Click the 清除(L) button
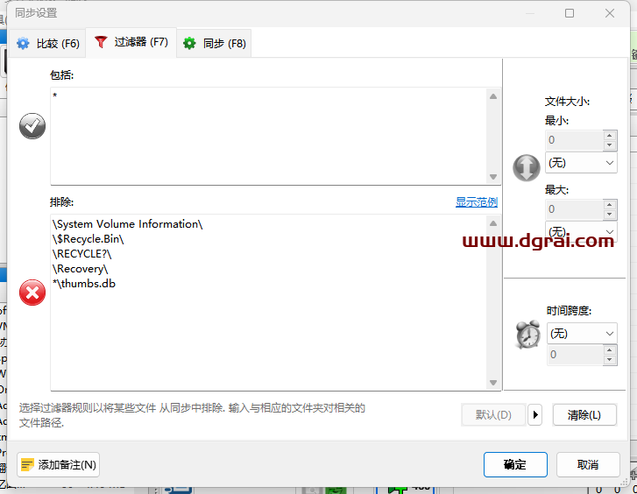 tap(584, 415)
